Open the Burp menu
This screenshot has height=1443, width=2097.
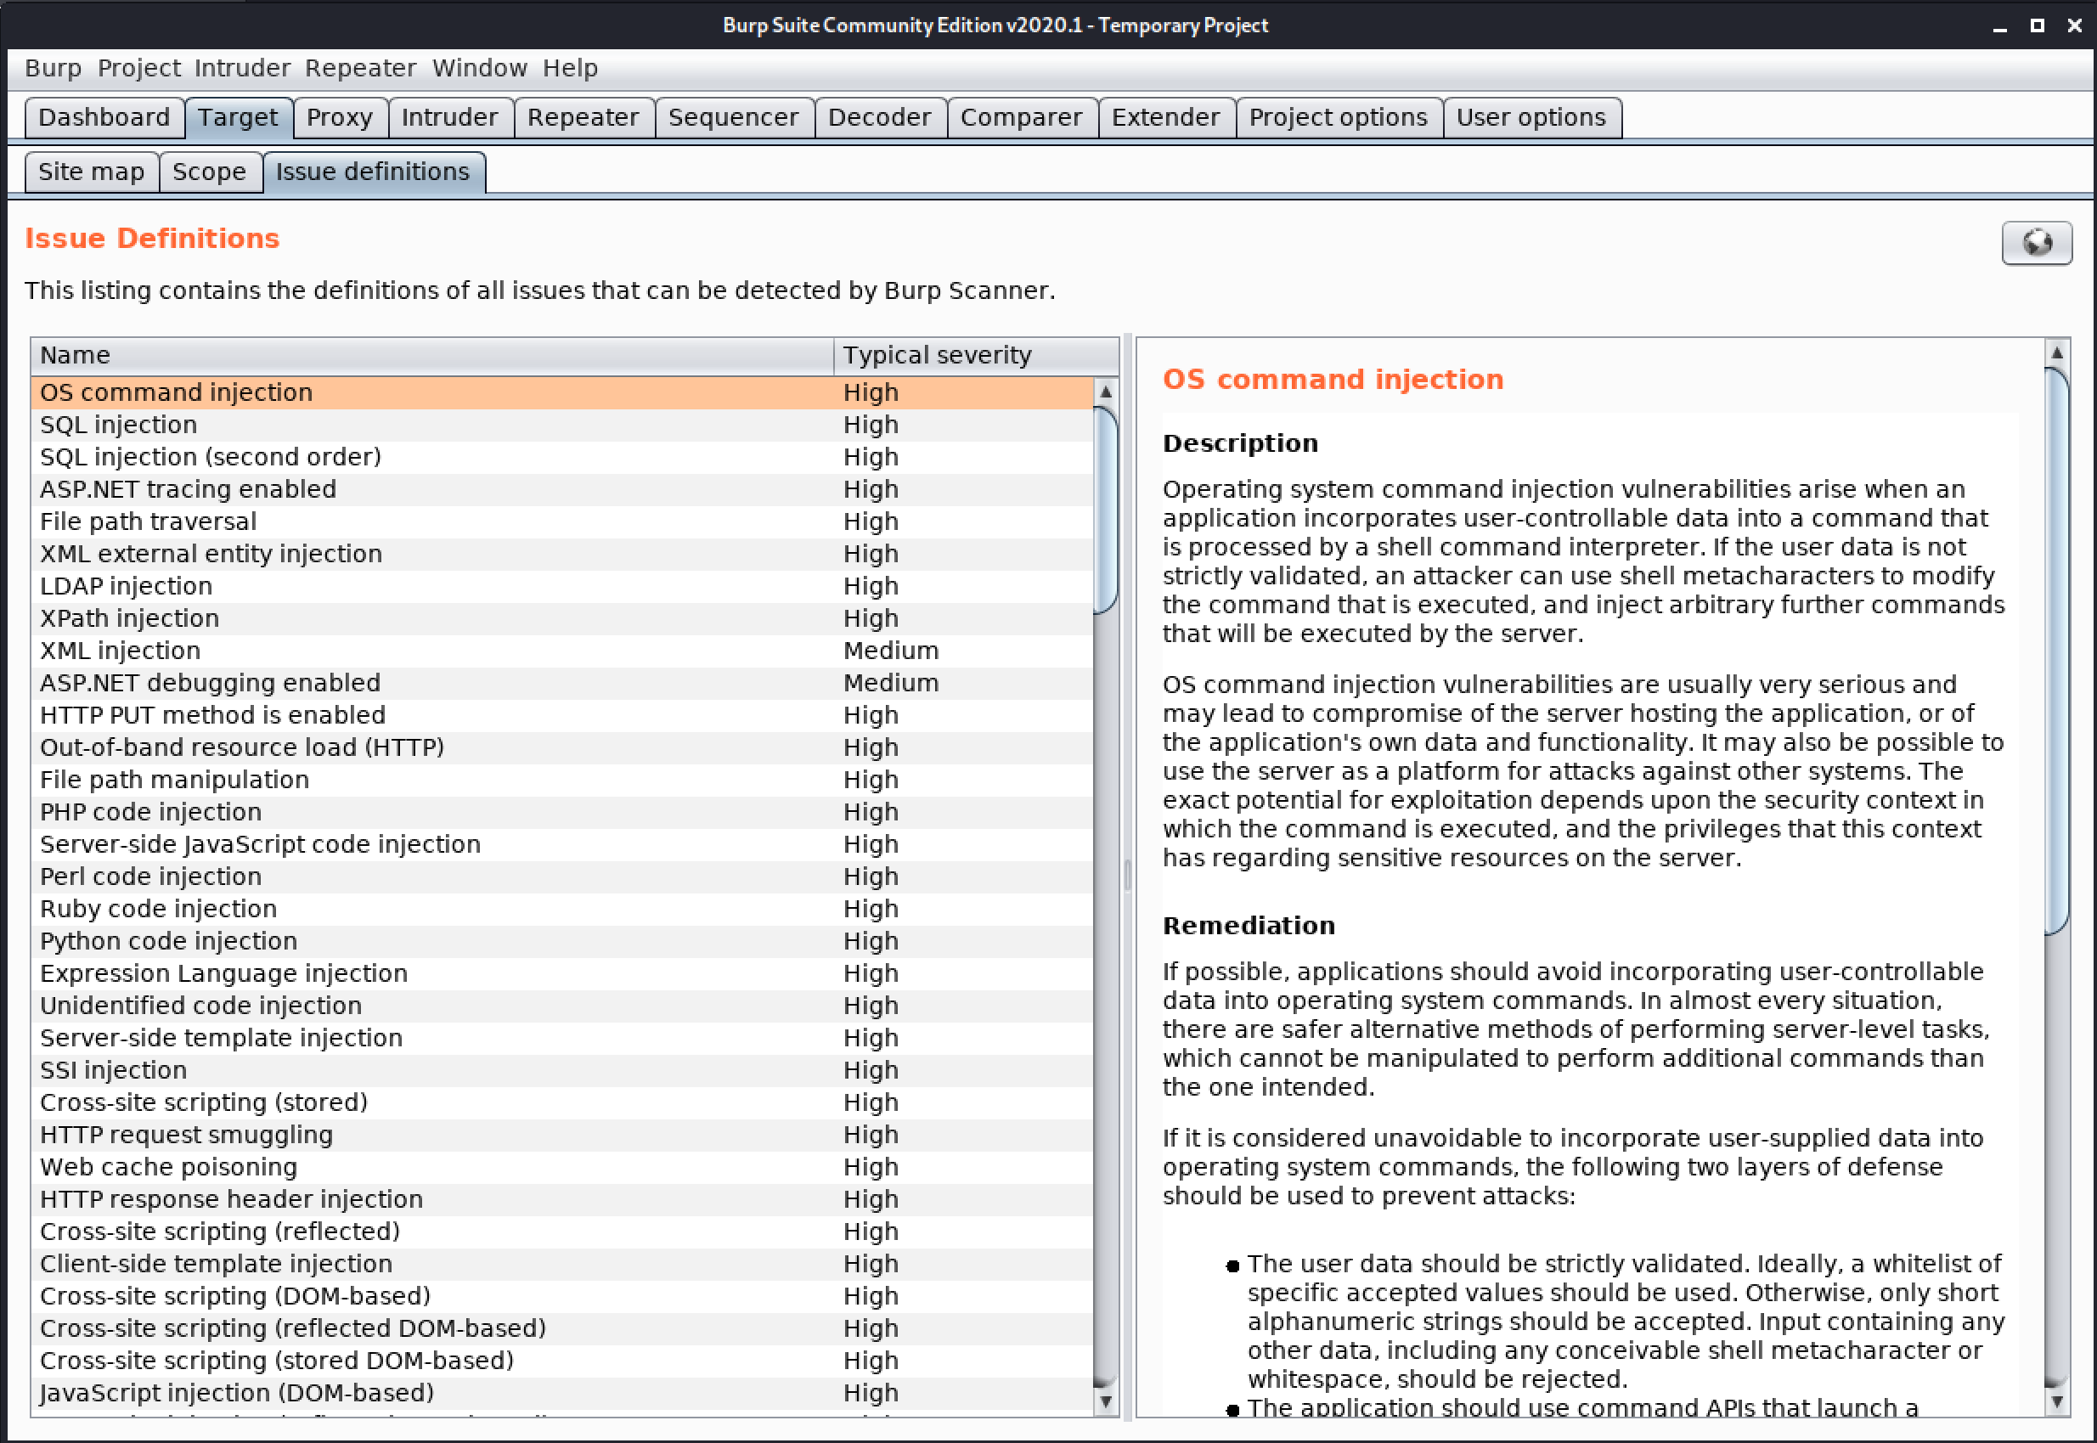pos(53,68)
